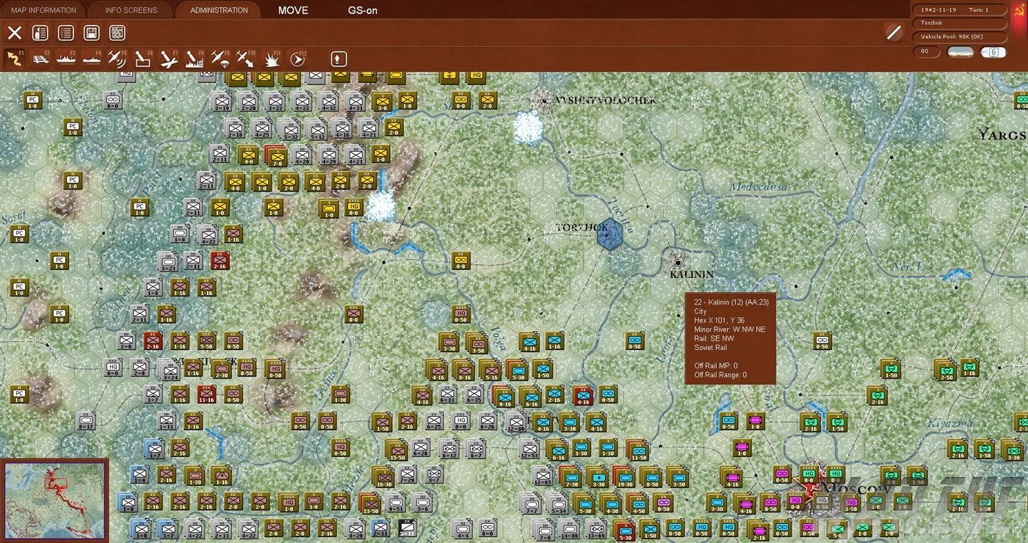Select the unit counter marked 19-30
The width and height of the screenshot is (1028, 543).
coord(625,476)
